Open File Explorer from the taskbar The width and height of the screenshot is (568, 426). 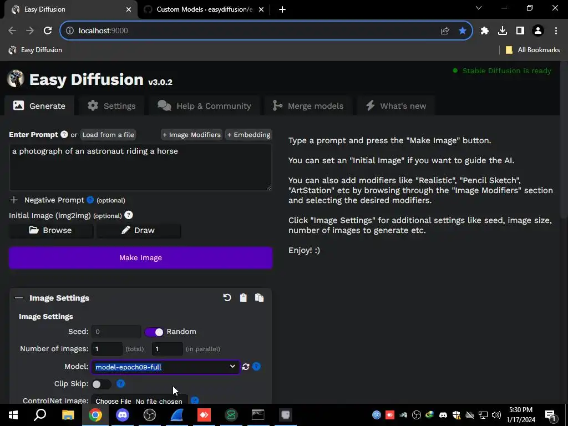pyautogui.click(x=68, y=415)
